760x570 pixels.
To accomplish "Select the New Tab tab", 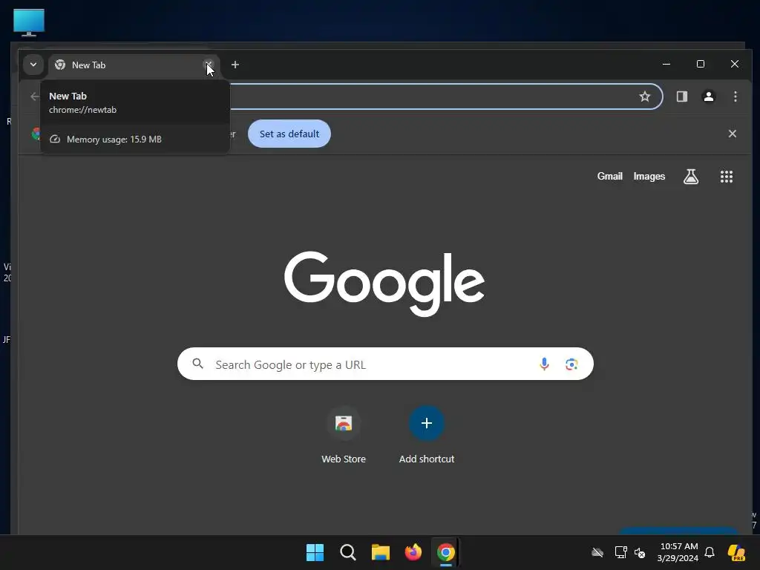I will point(134,65).
